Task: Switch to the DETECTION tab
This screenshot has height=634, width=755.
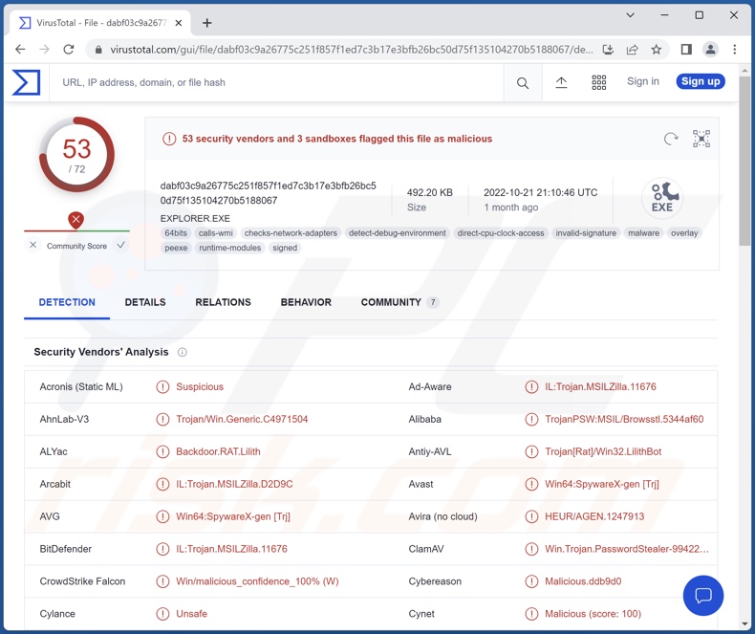Action: [x=67, y=302]
